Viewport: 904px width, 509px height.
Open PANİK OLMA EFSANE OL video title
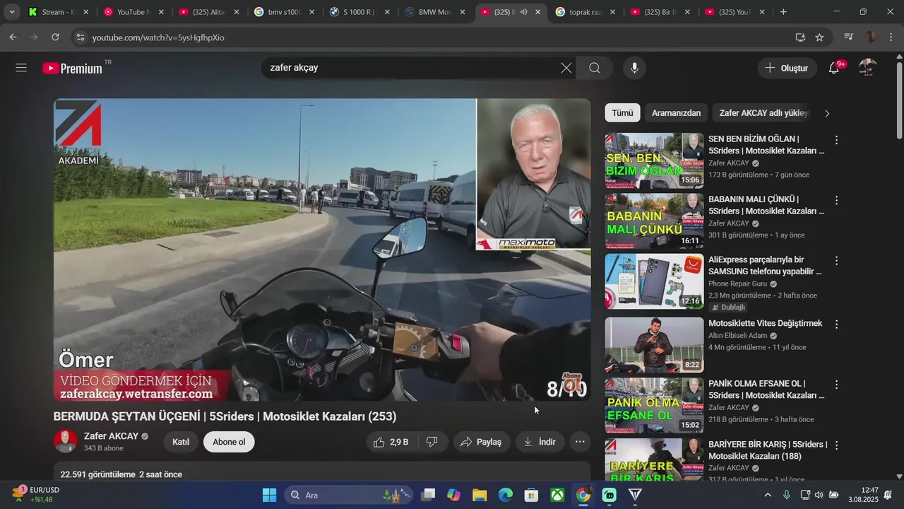click(x=766, y=390)
